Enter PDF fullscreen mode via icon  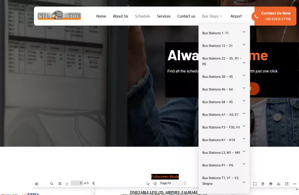255,184
